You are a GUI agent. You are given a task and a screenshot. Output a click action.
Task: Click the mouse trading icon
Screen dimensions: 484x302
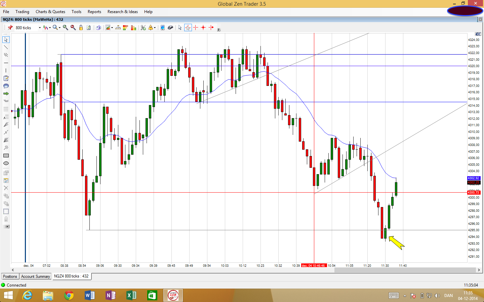point(170,28)
